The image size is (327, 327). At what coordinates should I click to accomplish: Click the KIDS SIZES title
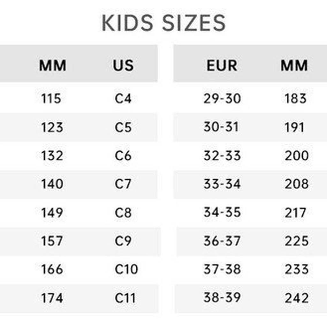coord(163,23)
